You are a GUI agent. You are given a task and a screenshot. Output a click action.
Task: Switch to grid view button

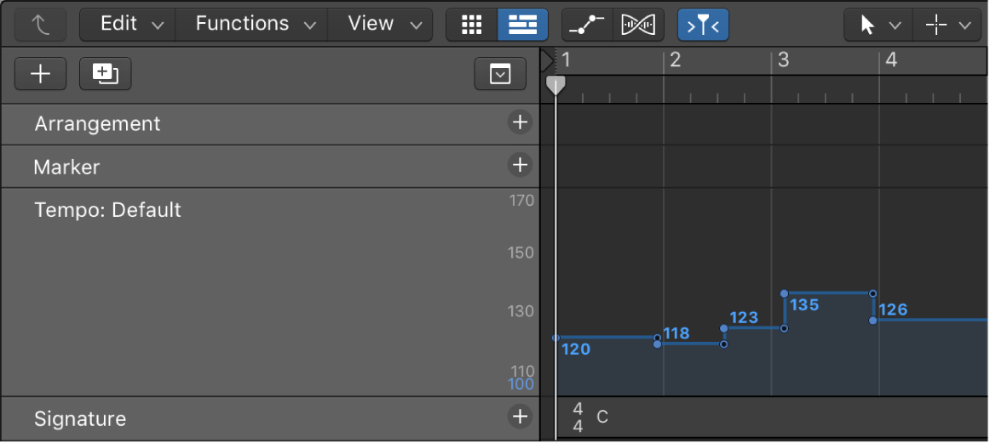[472, 25]
